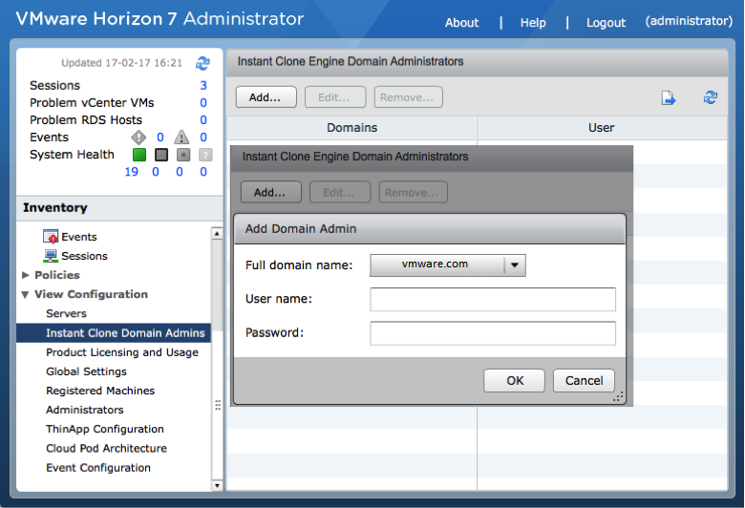Sort by the User column header
745x508 pixels.
click(602, 128)
